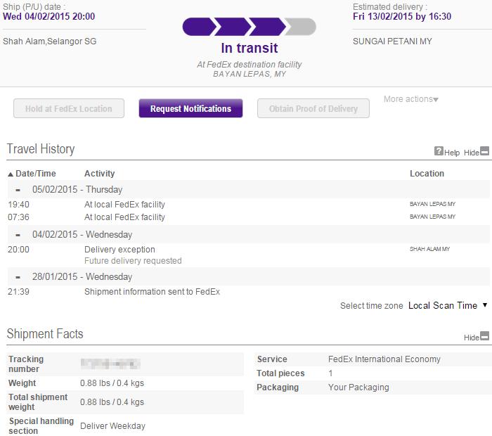This screenshot has height=436, width=492.
Task: Collapse Shipment Facts with its Hide icon
Action: pyautogui.click(x=484, y=336)
